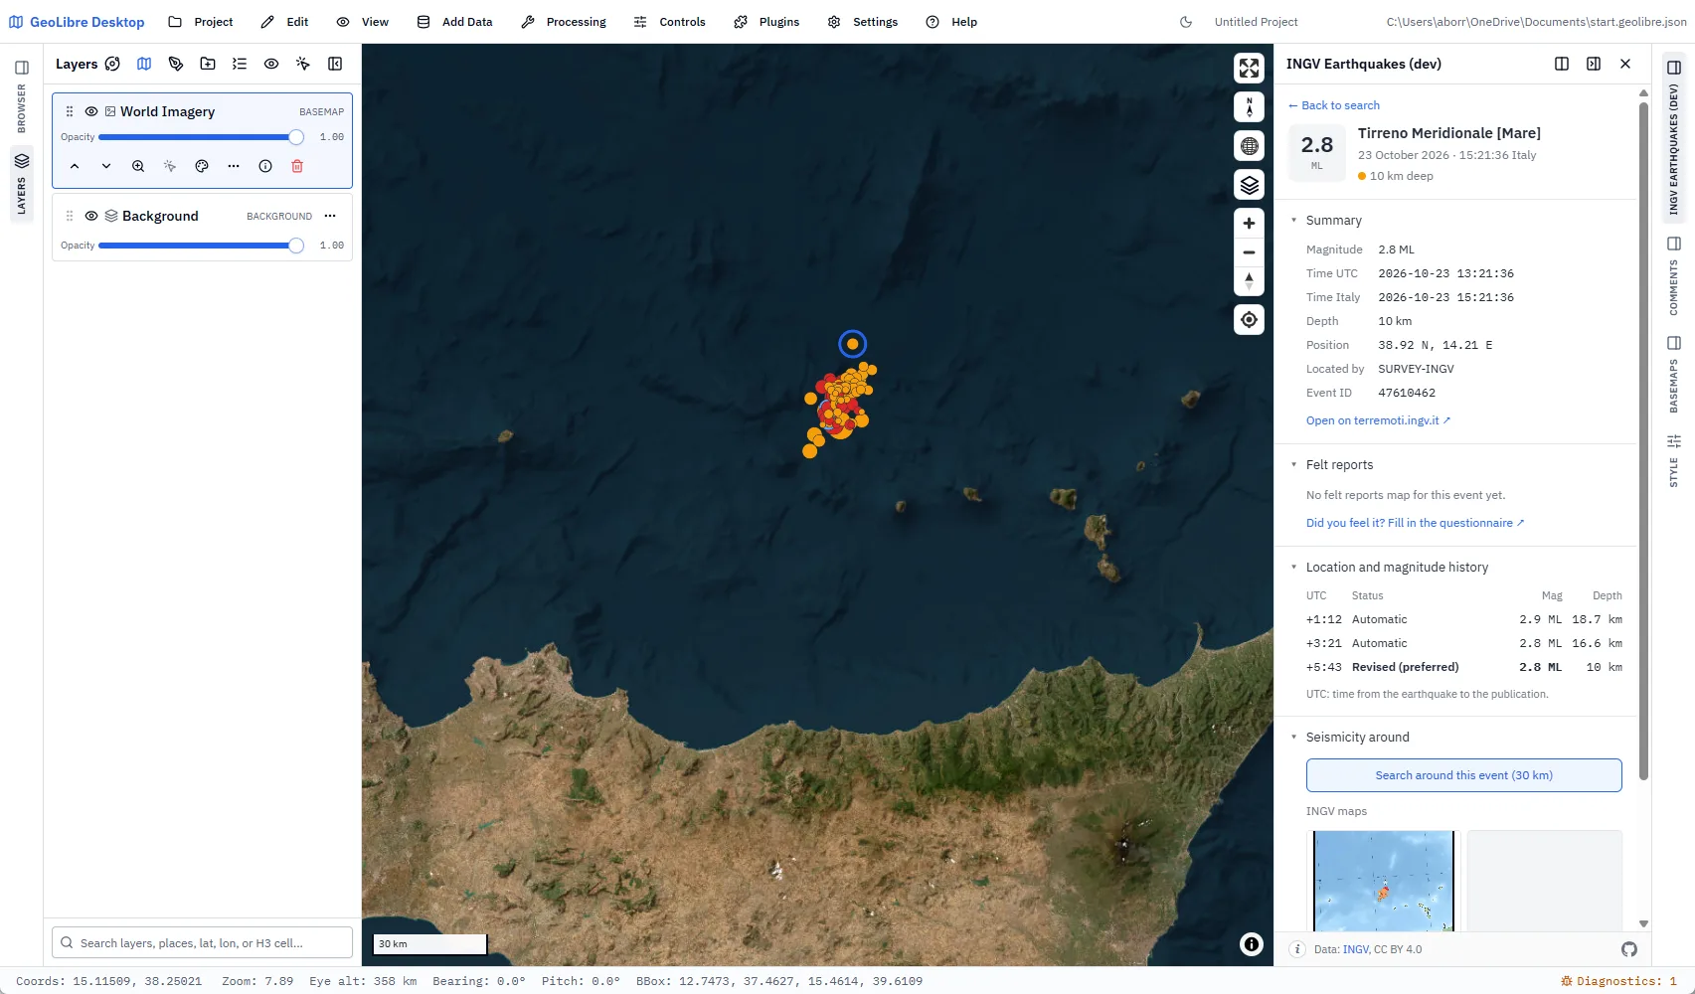1695x994 pixels.
Task: Delete the World Imagery layer
Action: click(297, 166)
